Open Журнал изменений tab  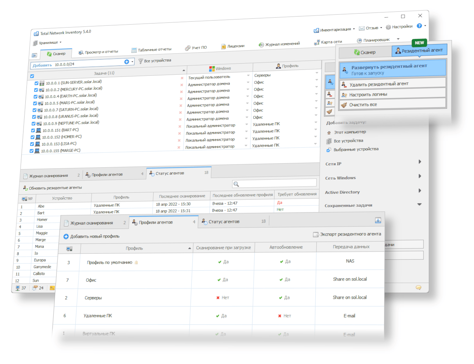(x=279, y=44)
